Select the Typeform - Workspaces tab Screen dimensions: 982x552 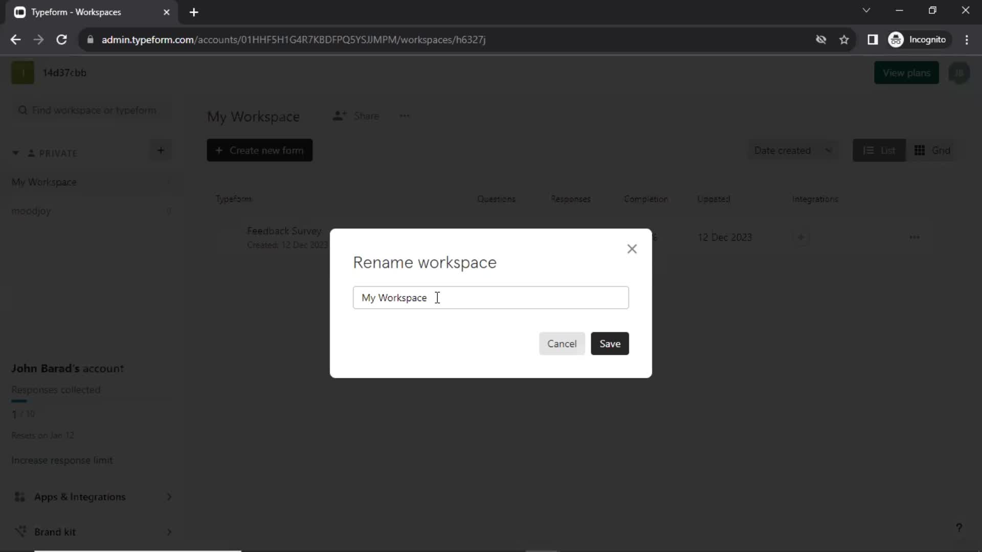click(x=92, y=12)
